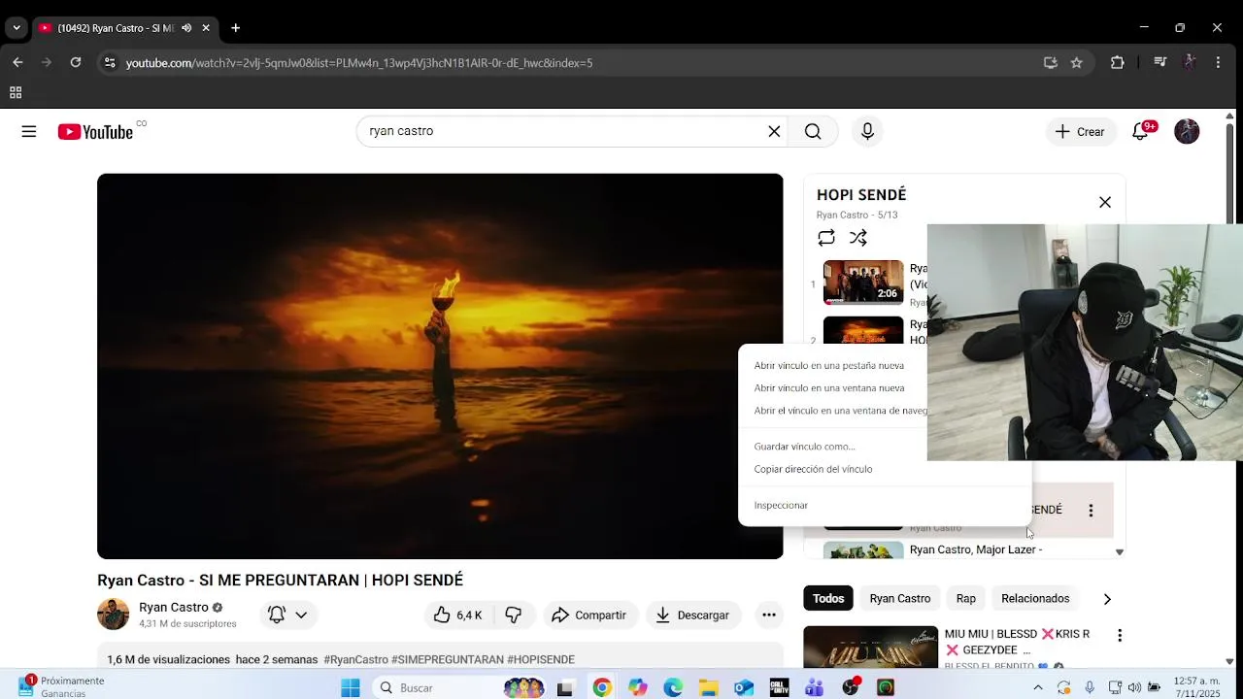
Task: Reload the page
Action: pos(76,62)
